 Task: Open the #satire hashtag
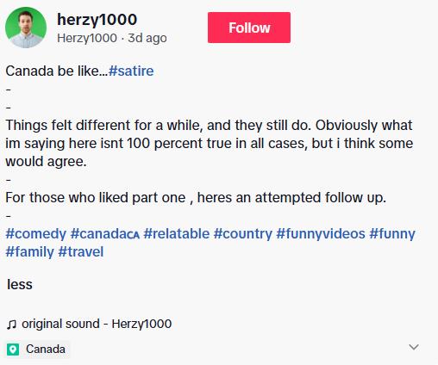131,71
